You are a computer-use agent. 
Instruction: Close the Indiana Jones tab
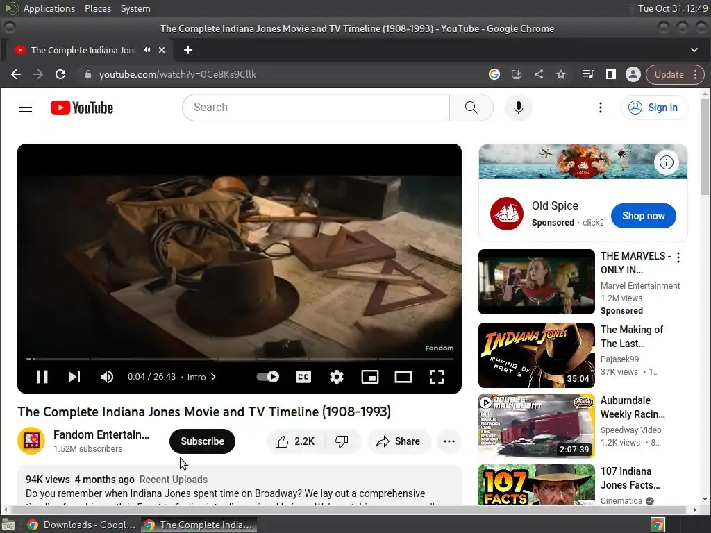pyautogui.click(x=162, y=50)
